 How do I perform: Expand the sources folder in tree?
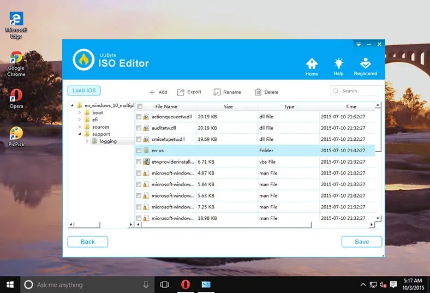80,127
